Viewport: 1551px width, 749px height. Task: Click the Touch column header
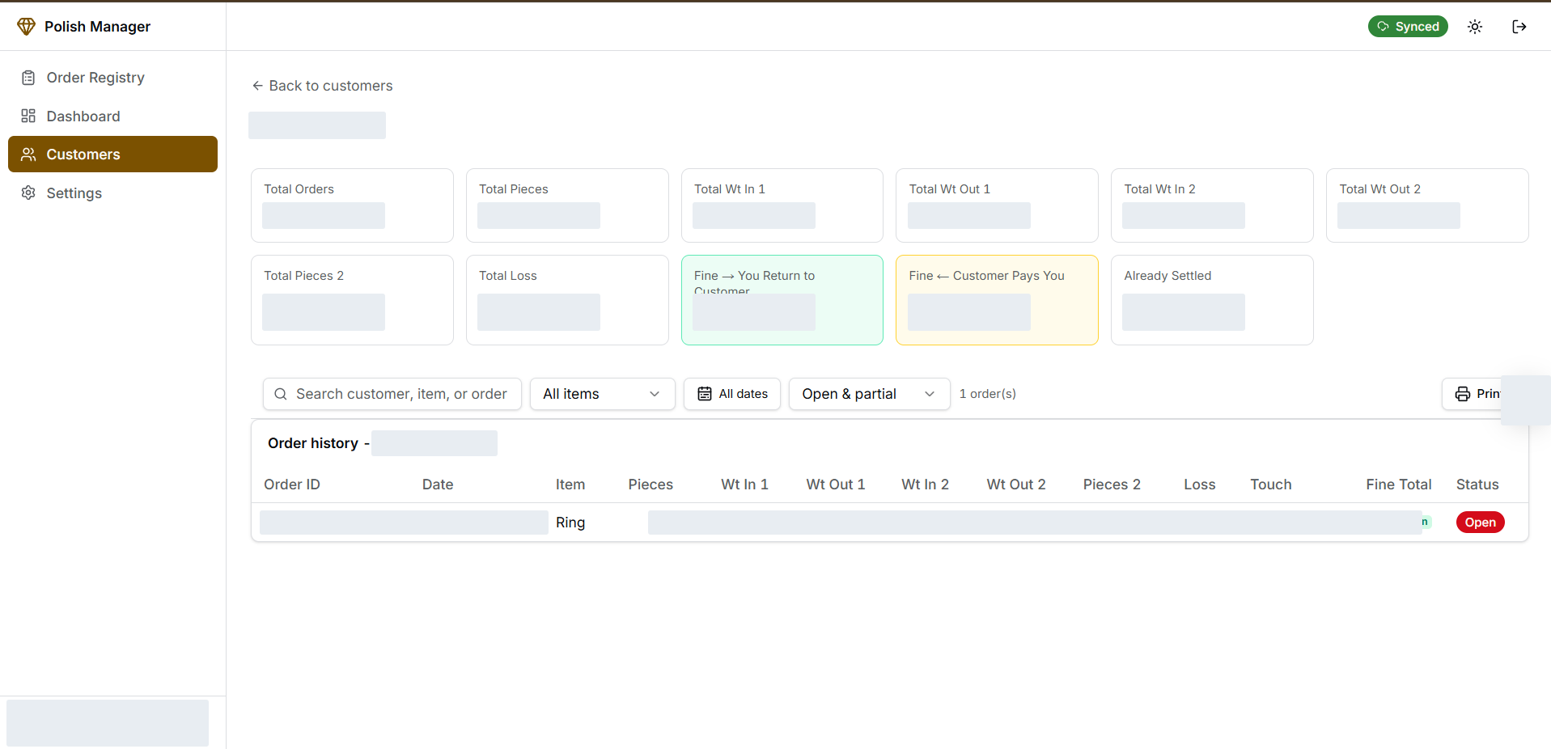point(1271,485)
